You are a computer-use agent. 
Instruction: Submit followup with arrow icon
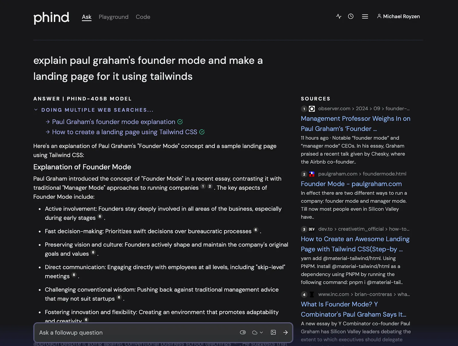(285, 332)
